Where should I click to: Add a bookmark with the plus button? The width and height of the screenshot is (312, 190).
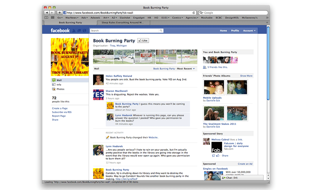[60, 13]
